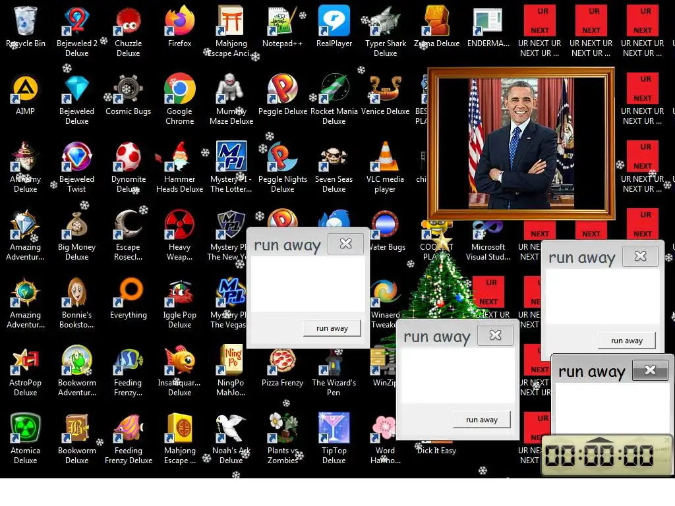Click the Obama portrait picture frame
The height and width of the screenshot is (506, 675).
coord(521,143)
